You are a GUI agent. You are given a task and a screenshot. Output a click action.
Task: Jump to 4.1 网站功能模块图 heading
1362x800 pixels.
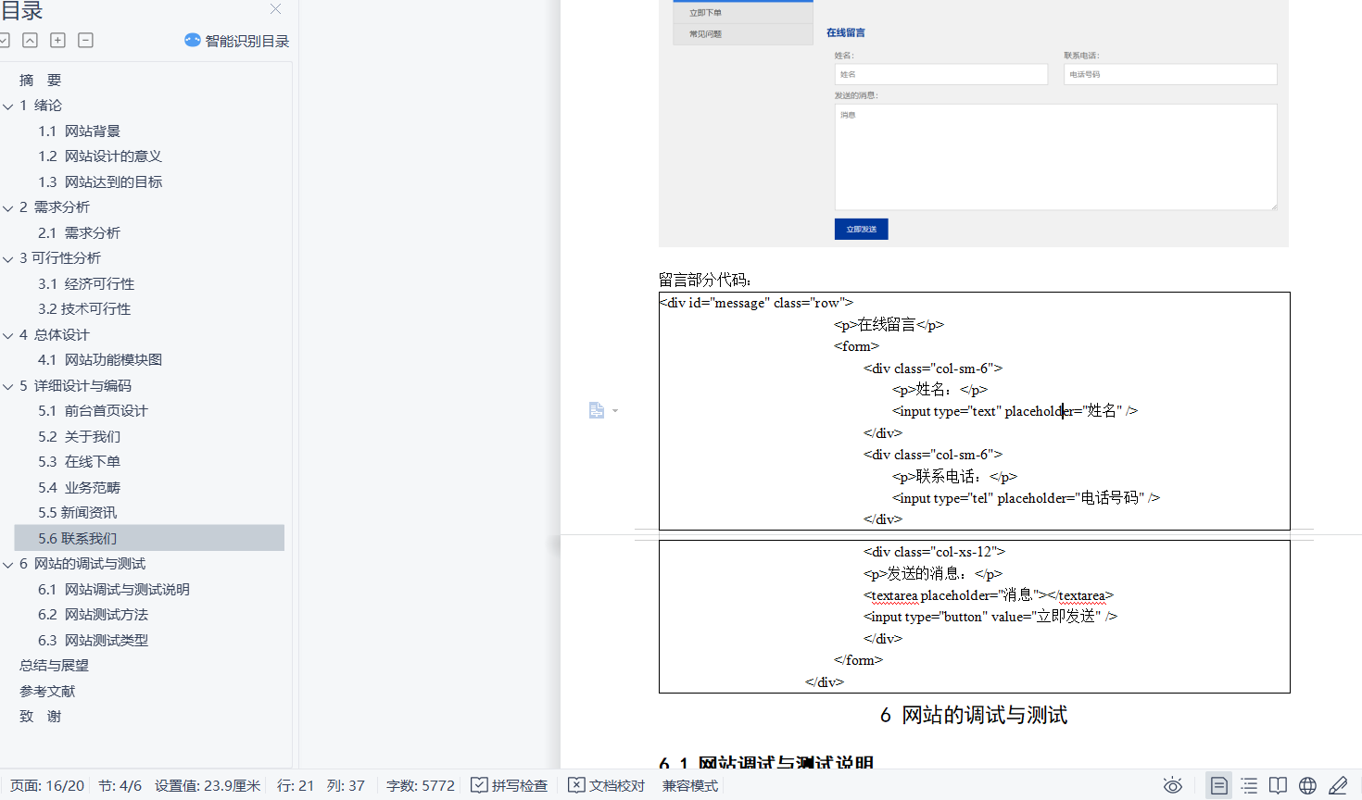[100, 360]
